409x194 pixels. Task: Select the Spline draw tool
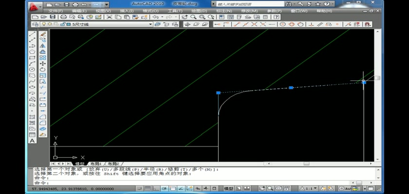(x=32, y=81)
